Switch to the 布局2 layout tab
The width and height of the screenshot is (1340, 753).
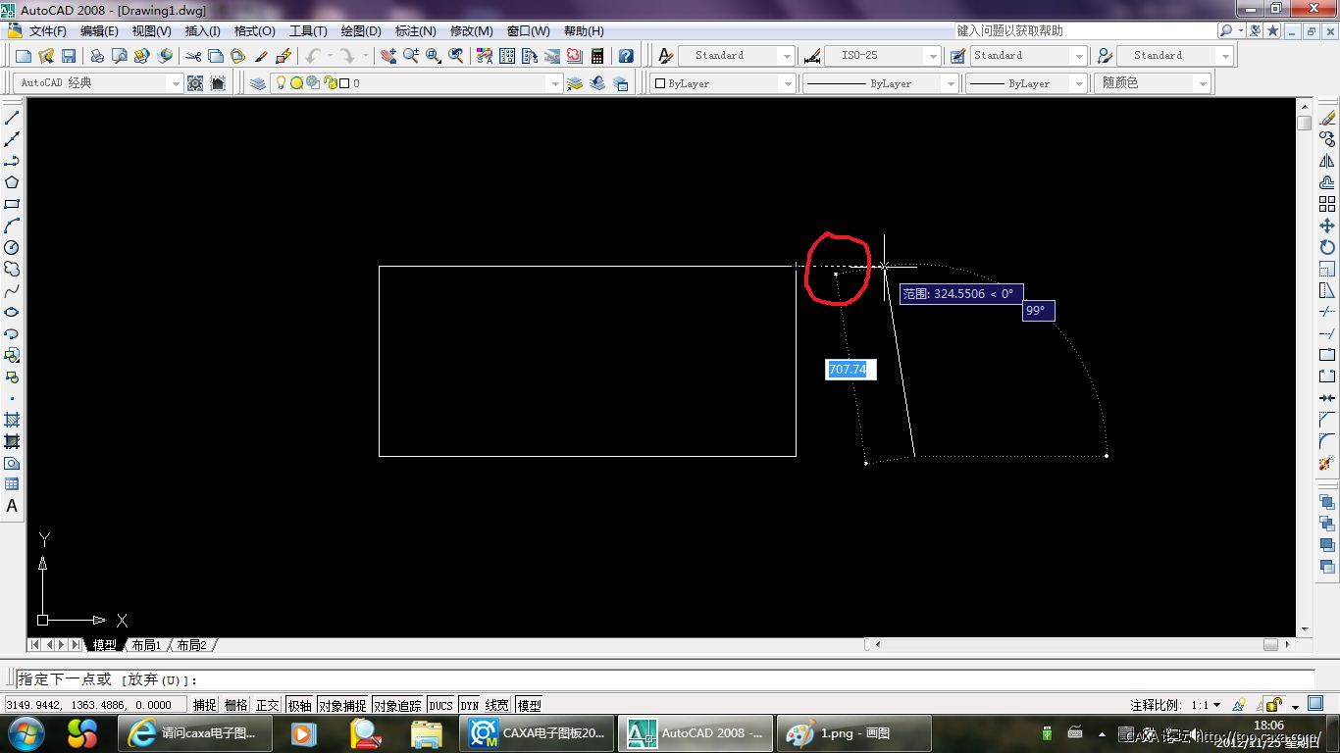click(191, 645)
